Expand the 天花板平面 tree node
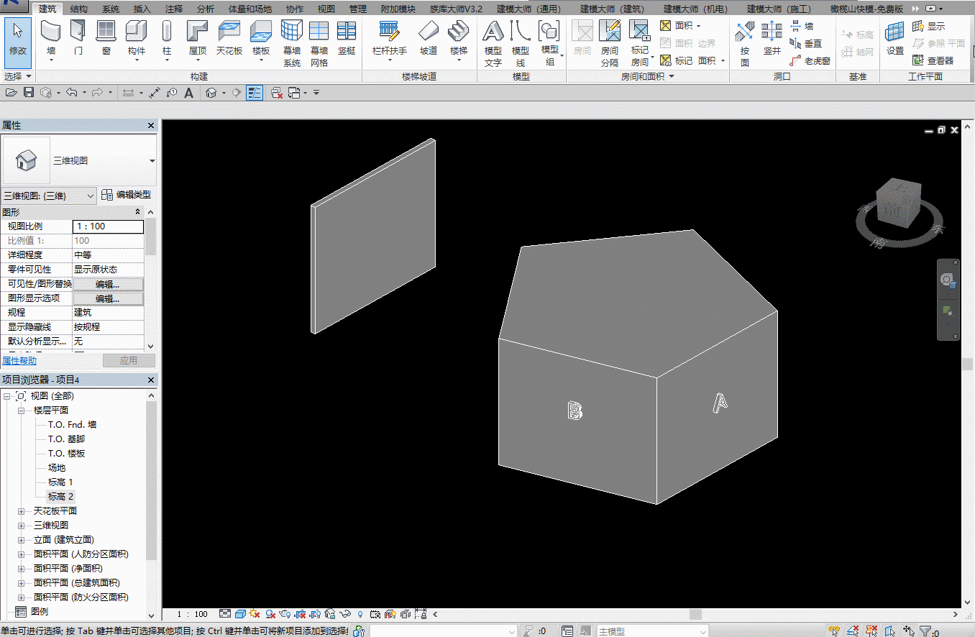The height and width of the screenshot is (637, 975). pyautogui.click(x=22, y=511)
